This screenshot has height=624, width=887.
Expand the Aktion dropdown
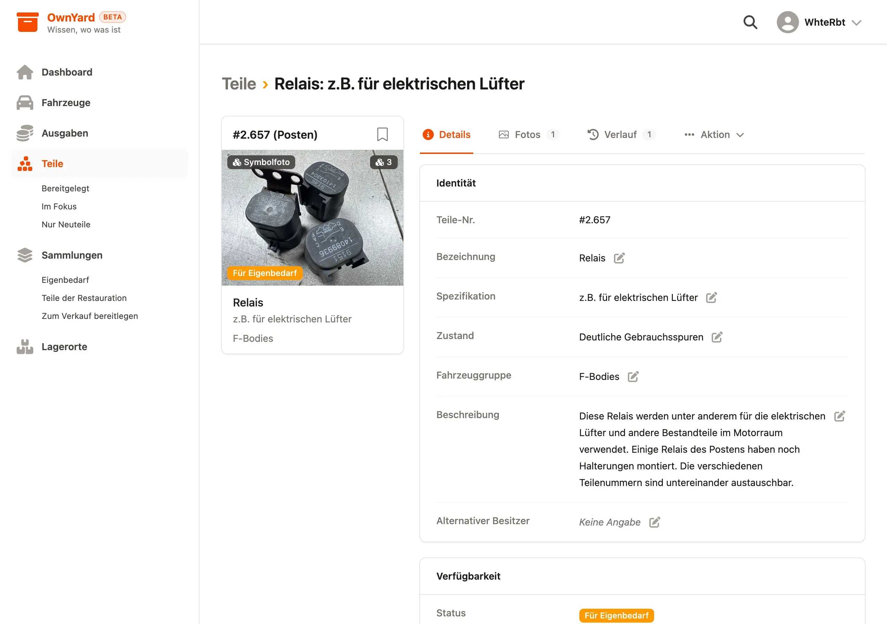pyautogui.click(x=714, y=135)
